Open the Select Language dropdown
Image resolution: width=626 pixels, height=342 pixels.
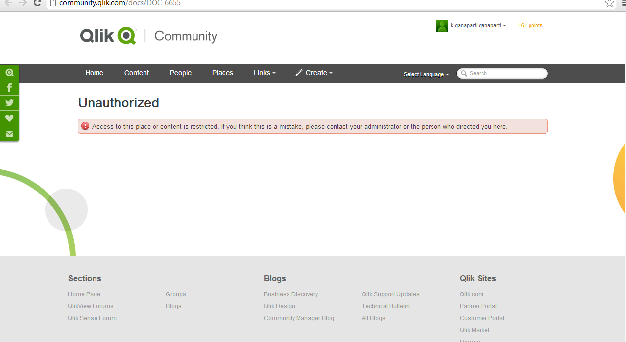pyautogui.click(x=427, y=74)
